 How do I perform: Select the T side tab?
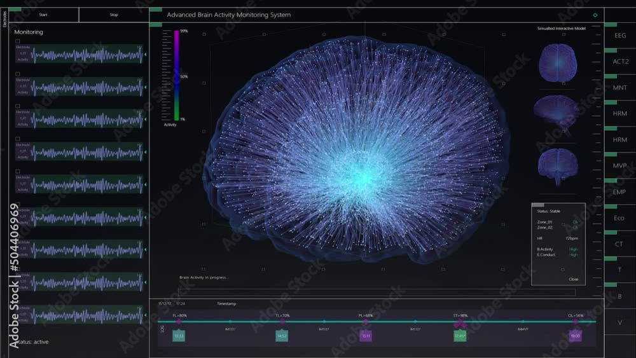click(x=619, y=270)
